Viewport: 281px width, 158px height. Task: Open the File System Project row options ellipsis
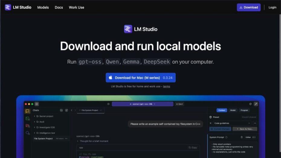66,138
